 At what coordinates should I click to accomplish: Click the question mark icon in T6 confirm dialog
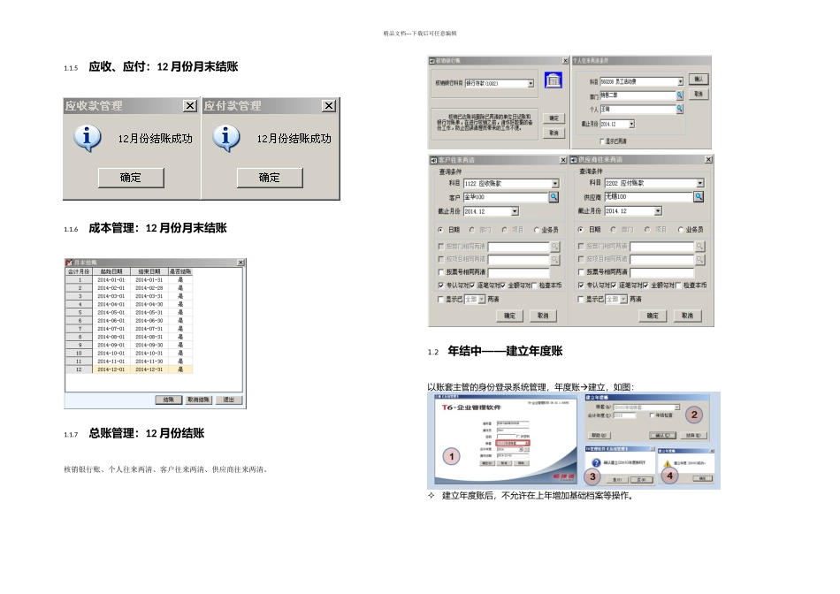[x=596, y=463]
